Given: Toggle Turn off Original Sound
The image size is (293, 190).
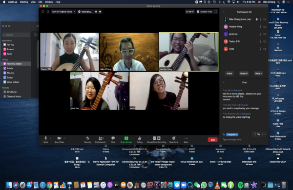Looking at the screenshot, I should 62,12.
